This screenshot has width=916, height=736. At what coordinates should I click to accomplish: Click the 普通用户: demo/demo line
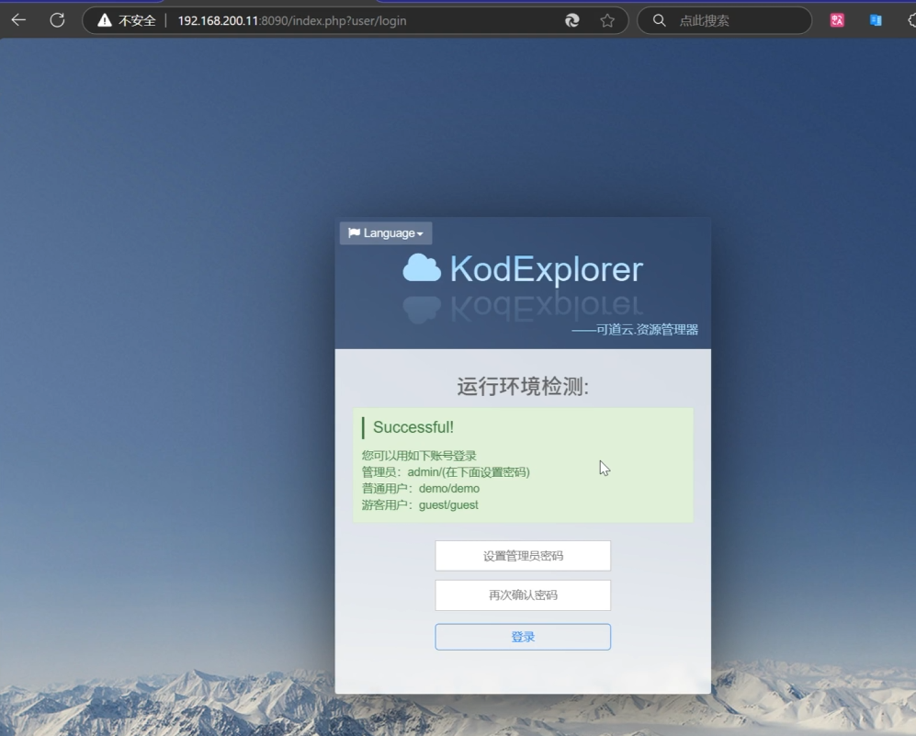[x=421, y=488]
